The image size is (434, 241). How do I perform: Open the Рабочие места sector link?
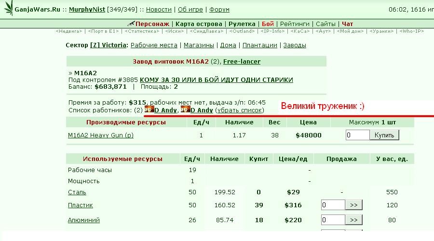pyautogui.click(x=154, y=45)
